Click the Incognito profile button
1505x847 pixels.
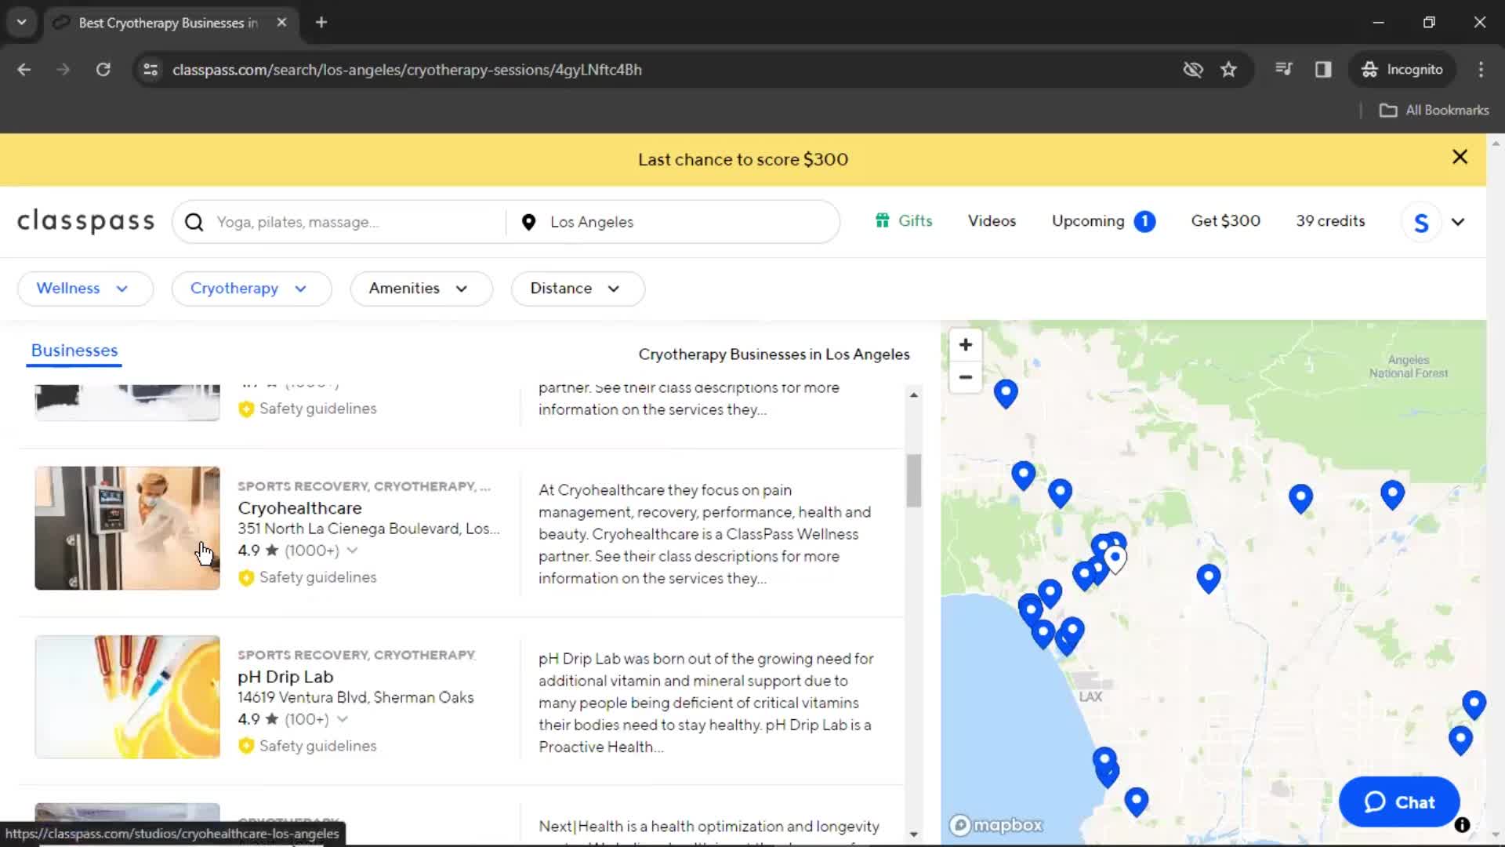(x=1402, y=70)
